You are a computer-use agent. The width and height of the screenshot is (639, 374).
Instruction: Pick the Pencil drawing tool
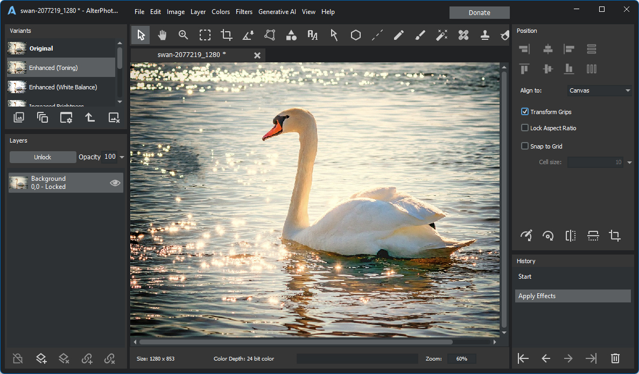click(x=399, y=36)
